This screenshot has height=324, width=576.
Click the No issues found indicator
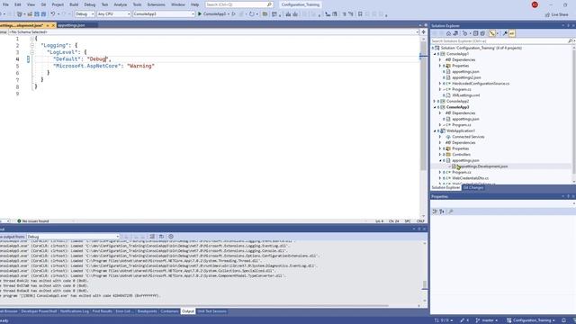pos(33,221)
